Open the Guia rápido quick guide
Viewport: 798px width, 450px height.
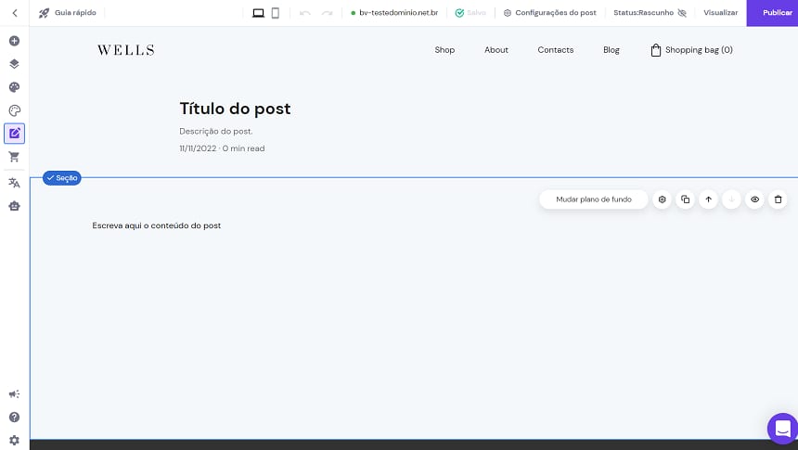point(68,13)
